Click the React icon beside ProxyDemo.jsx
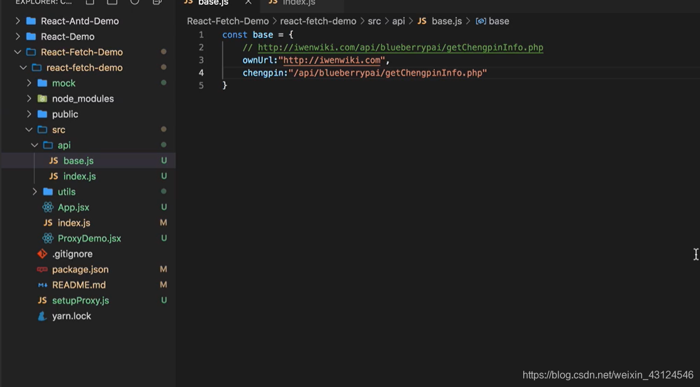The width and height of the screenshot is (700, 387). (x=48, y=238)
